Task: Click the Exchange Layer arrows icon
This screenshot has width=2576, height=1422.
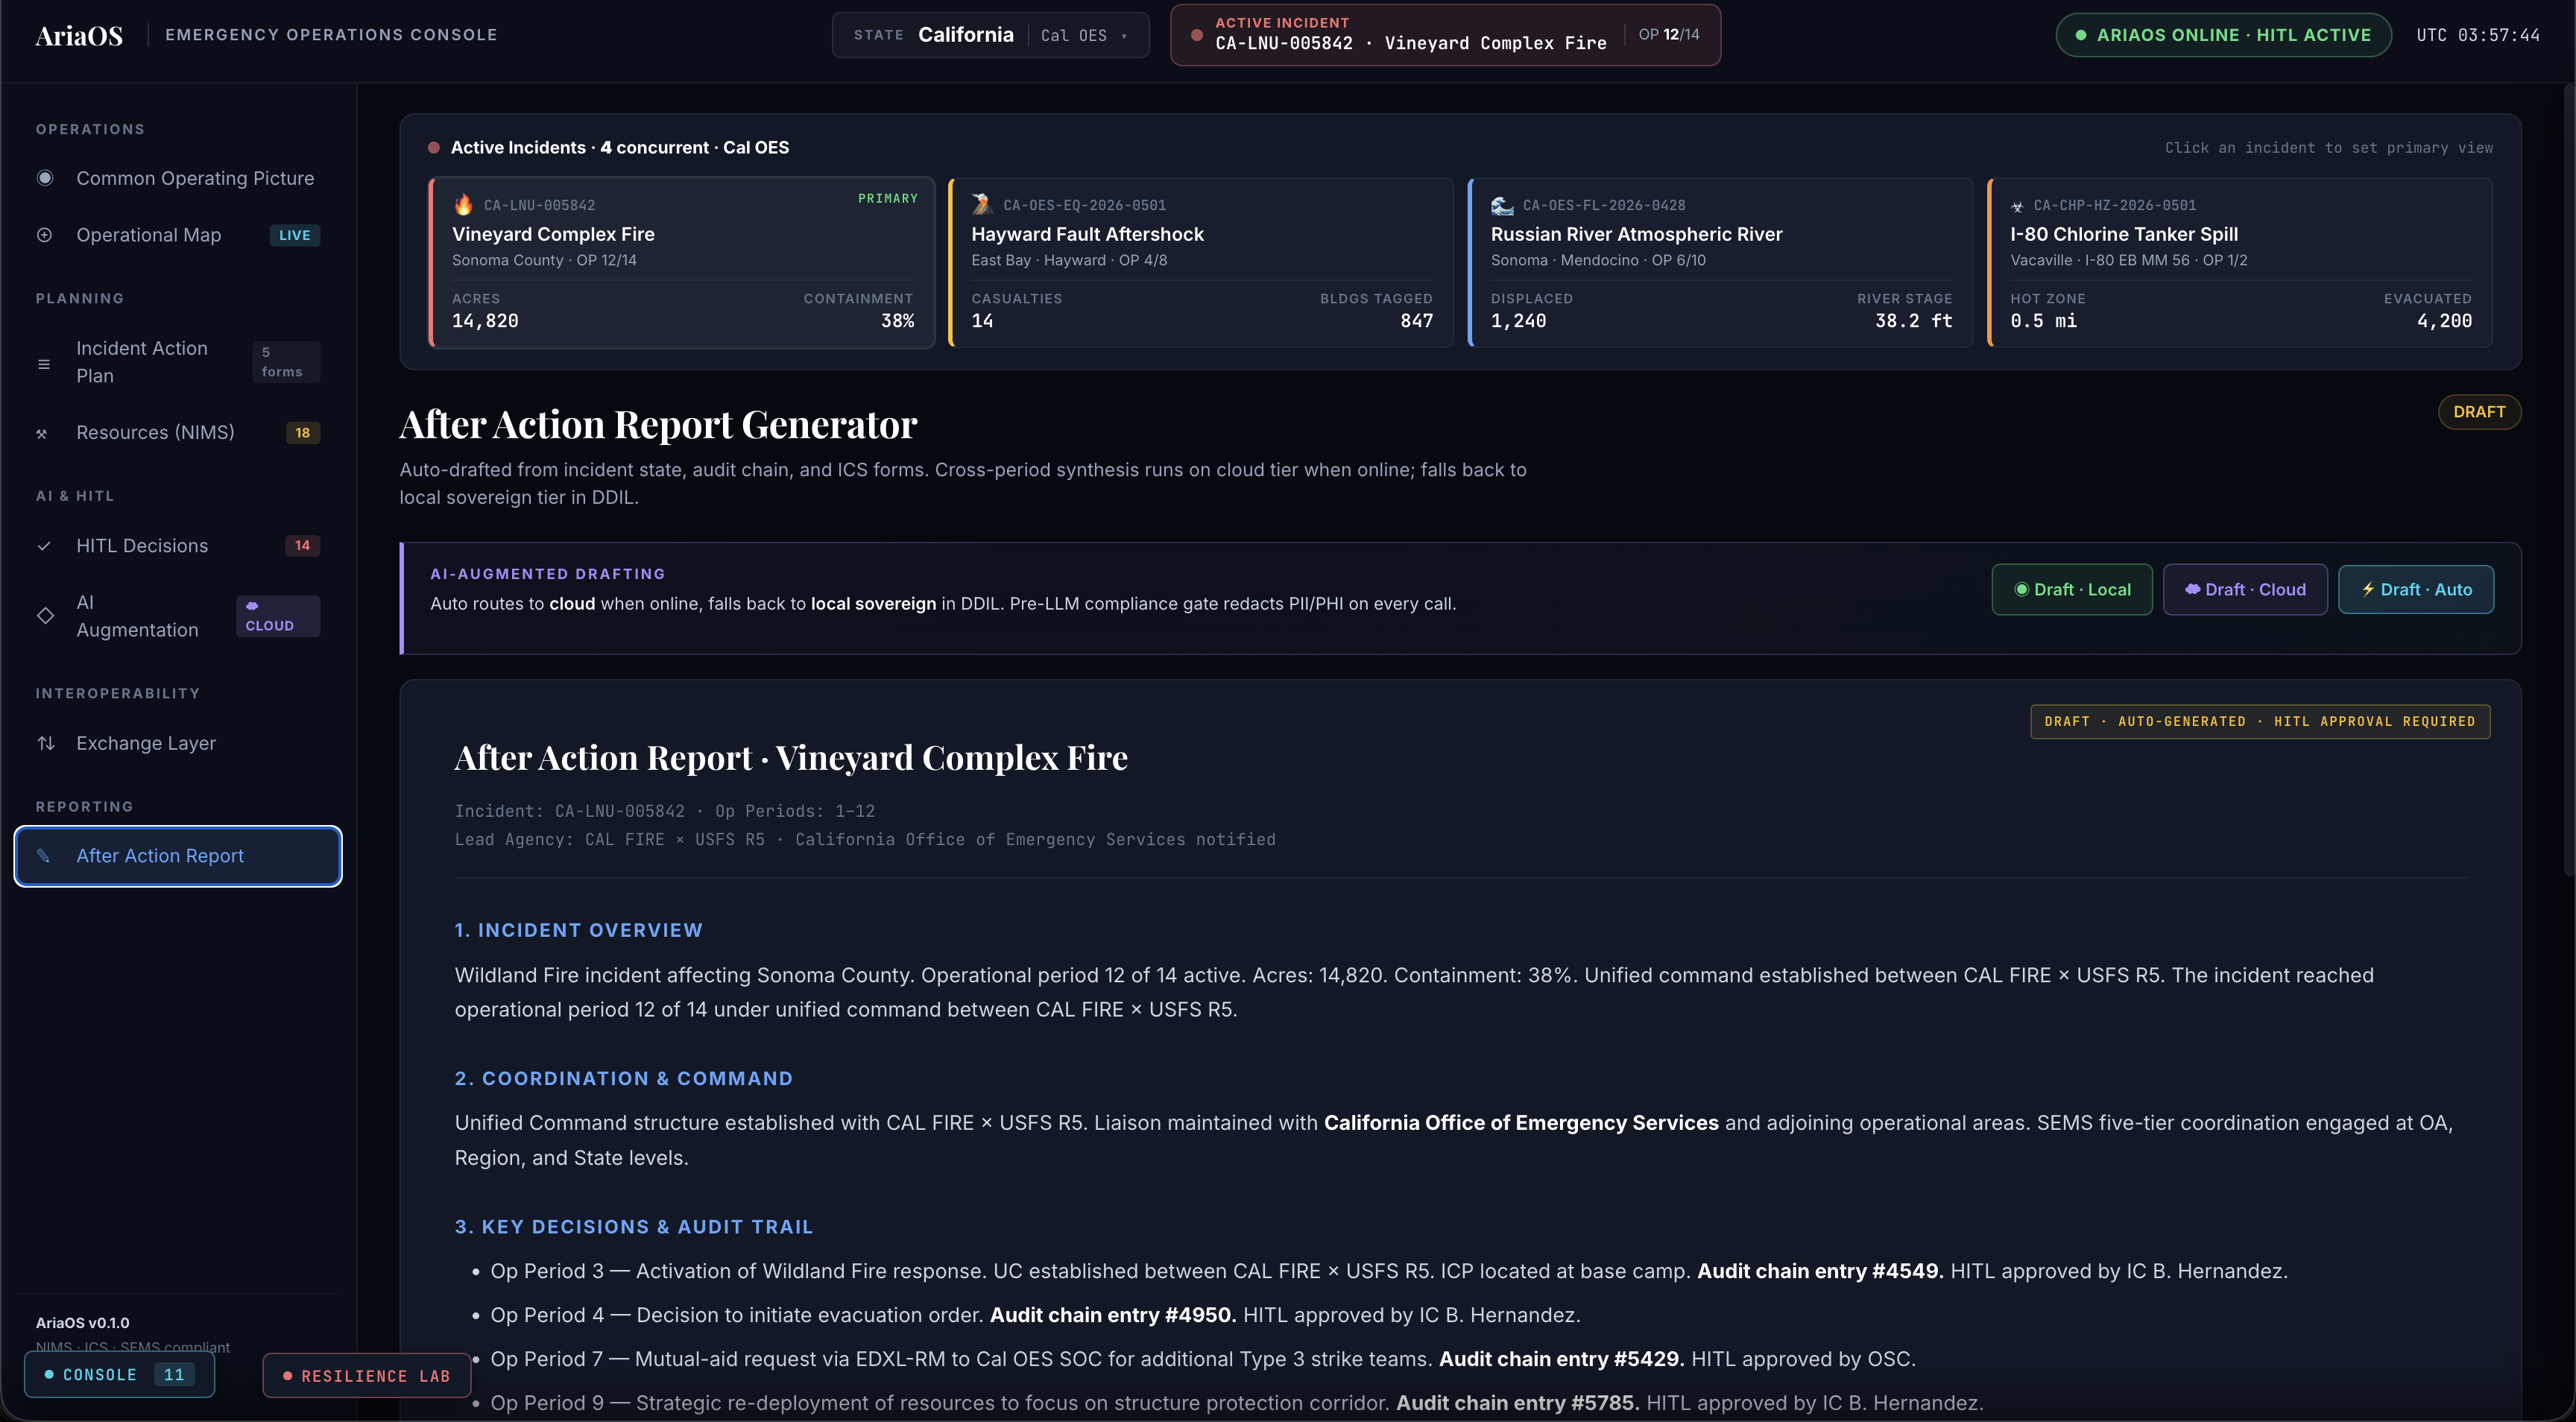Action: pyautogui.click(x=46, y=743)
